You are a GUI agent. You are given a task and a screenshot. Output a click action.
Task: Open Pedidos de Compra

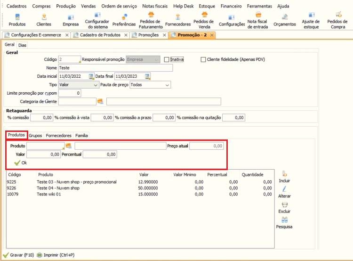[337, 21]
